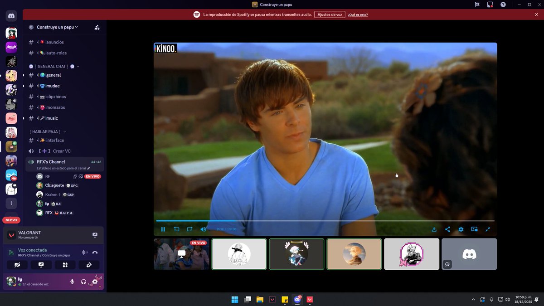Share VALORANT game stream
This screenshot has height=306, width=544.
tap(95, 235)
